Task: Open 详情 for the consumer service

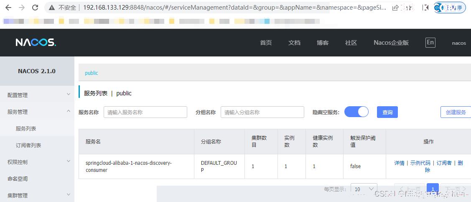Action: pyautogui.click(x=399, y=163)
